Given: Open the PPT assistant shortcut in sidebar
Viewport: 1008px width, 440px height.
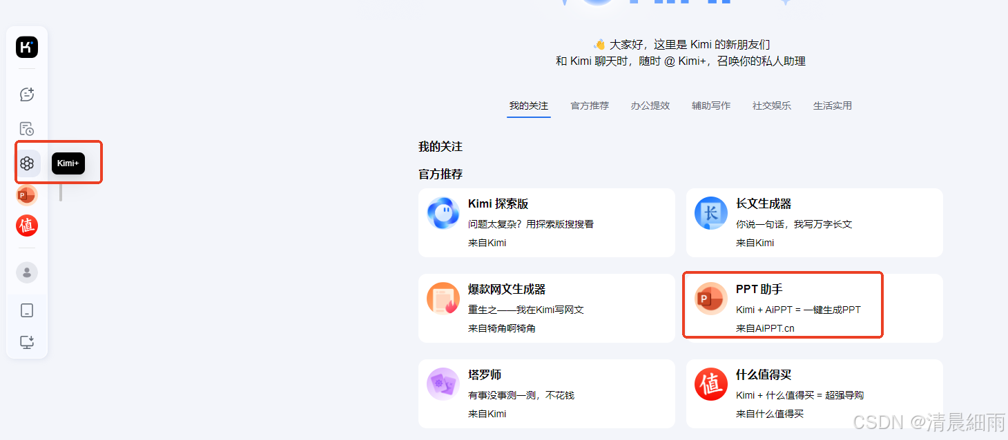Looking at the screenshot, I should [27, 195].
